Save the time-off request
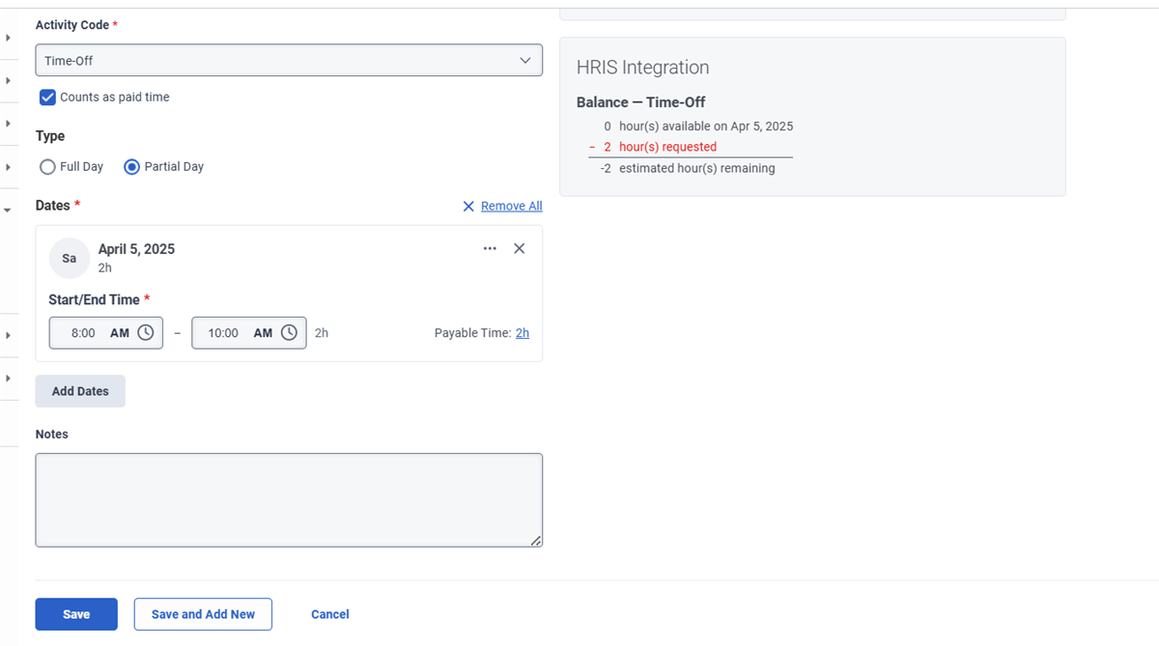Screen dimensions: 1159x646 pyautogui.click(x=76, y=614)
